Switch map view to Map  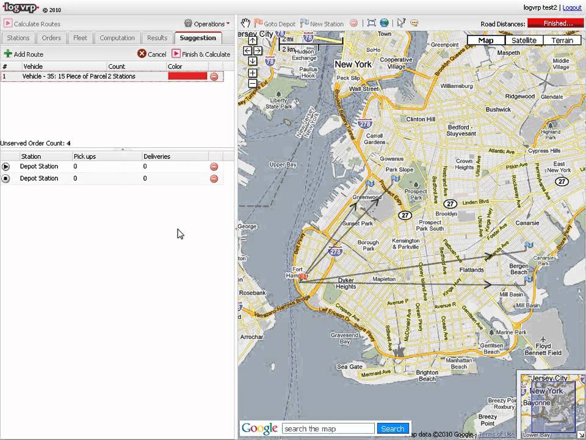(x=486, y=40)
